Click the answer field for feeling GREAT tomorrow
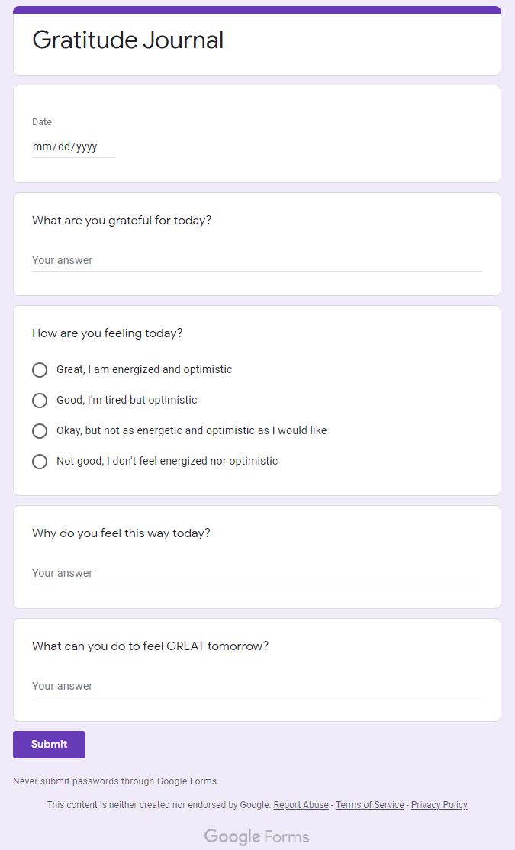The width and height of the screenshot is (515, 850). pyautogui.click(x=256, y=686)
